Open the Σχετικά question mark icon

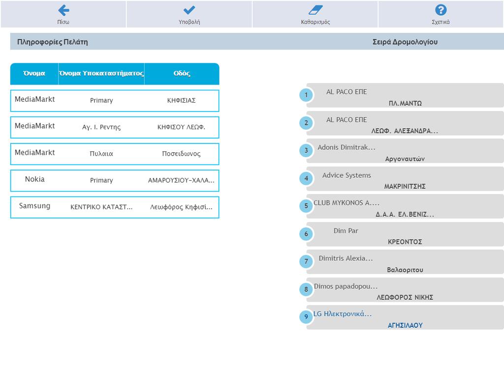click(x=441, y=10)
